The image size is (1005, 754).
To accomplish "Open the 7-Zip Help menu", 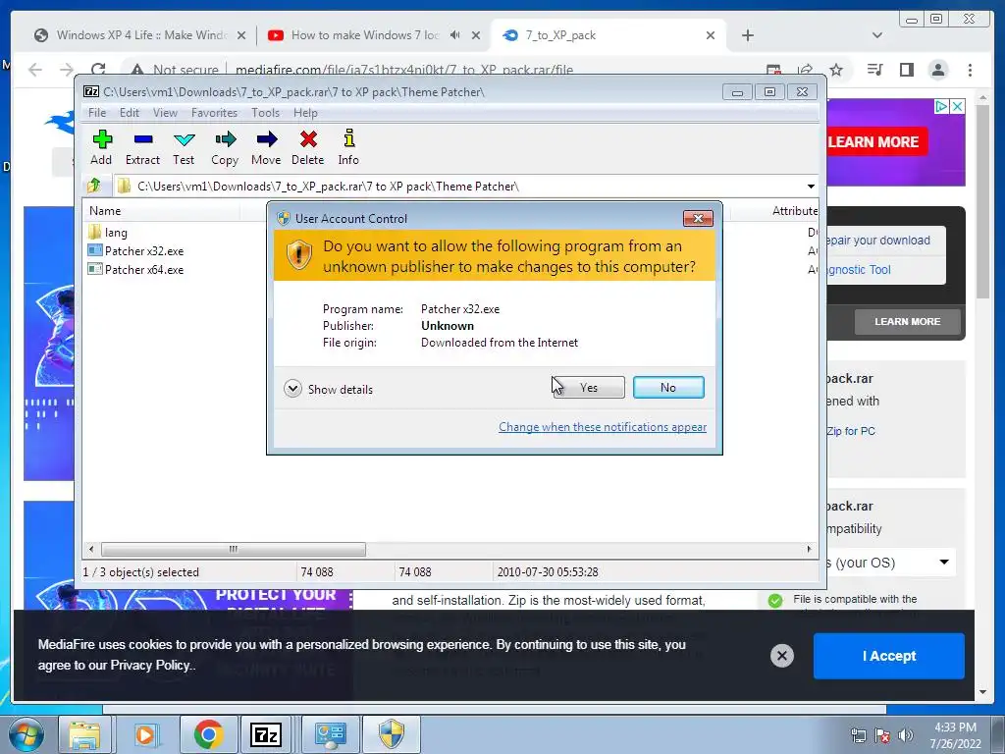I will pyautogui.click(x=305, y=113).
